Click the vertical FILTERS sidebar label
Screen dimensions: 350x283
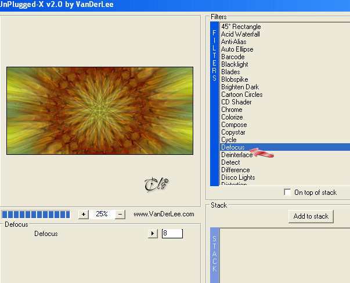point(215,56)
